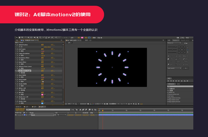208x137 pixels.
Task: Click the top-left anchor point button
Action: pyautogui.click(x=179, y=47)
